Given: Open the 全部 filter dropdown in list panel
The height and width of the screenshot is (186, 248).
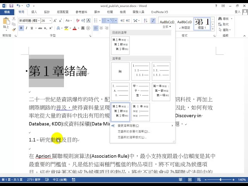Looking at the screenshot, I should tap(167, 27).
